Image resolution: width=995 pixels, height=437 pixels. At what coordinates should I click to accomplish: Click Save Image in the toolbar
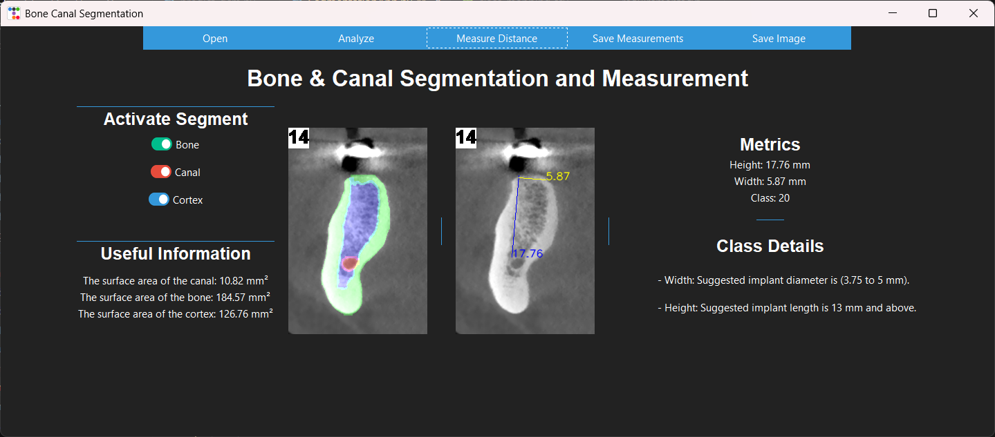pos(779,39)
